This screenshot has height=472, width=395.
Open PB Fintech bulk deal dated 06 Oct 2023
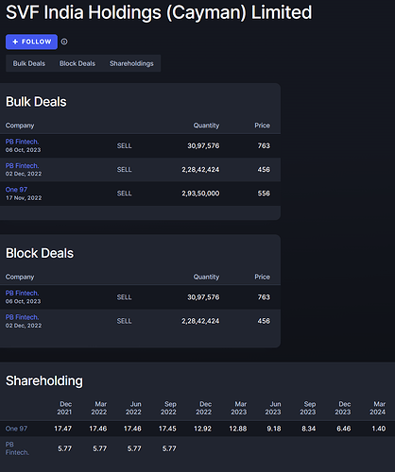coord(22,142)
